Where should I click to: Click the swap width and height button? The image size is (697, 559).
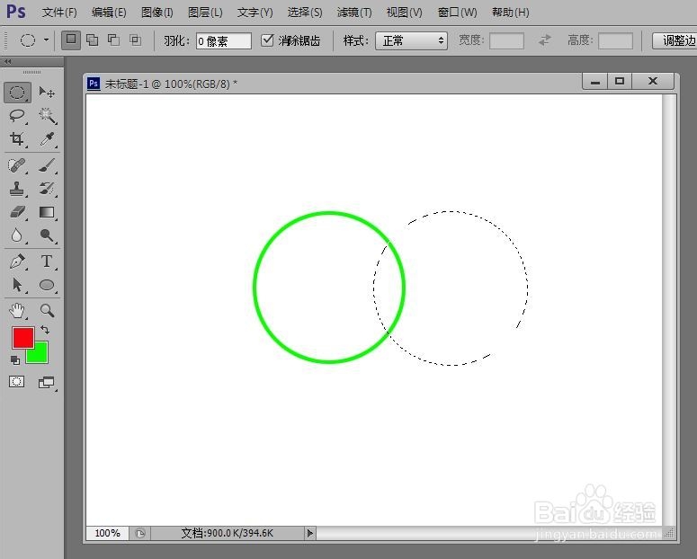544,40
